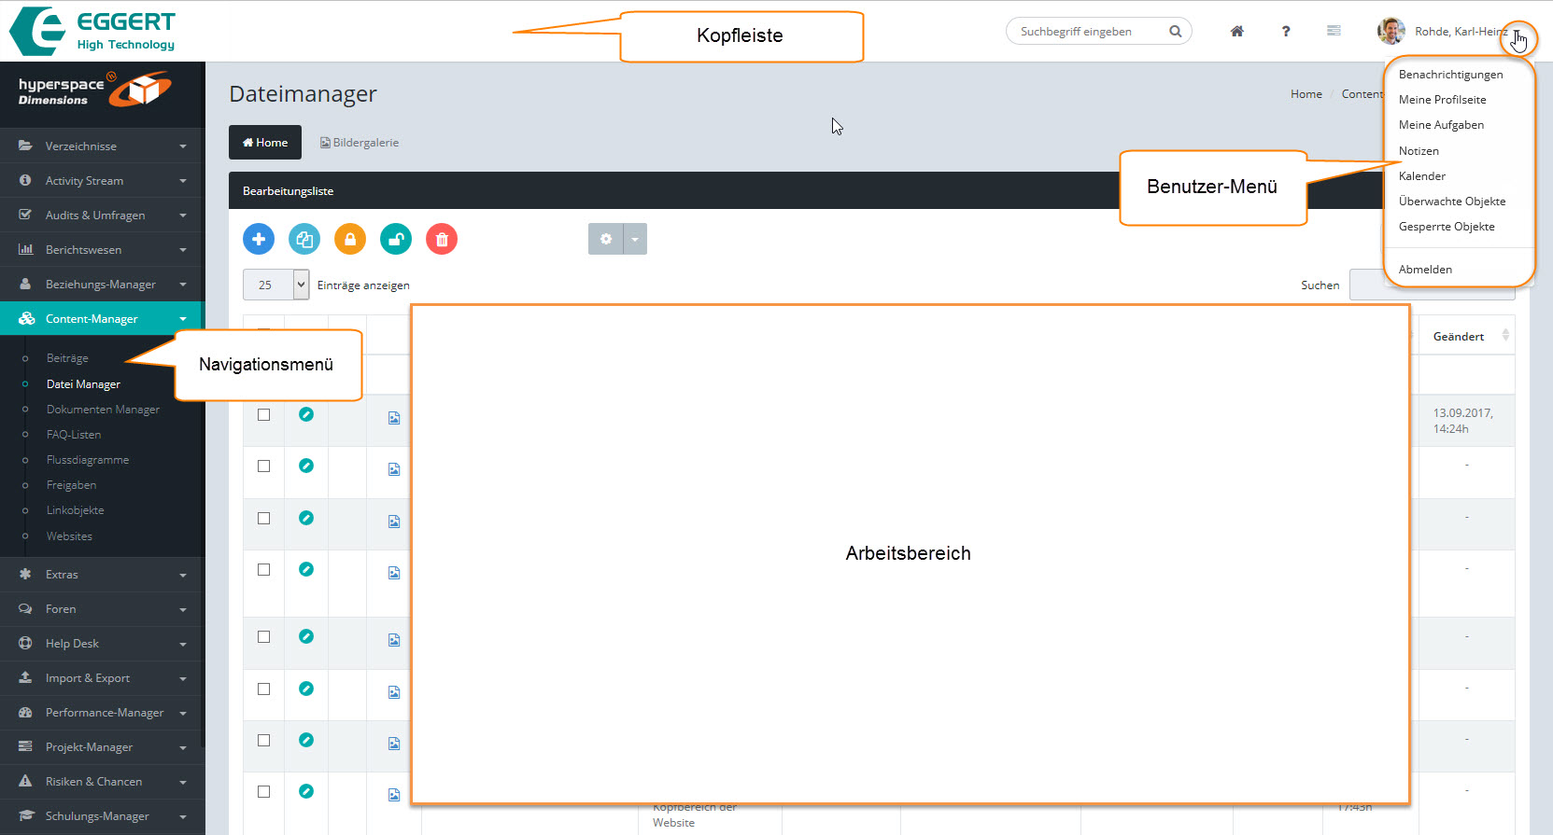Click the home icon in header bar
The width and height of the screenshot is (1553, 835).
(x=1236, y=31)
